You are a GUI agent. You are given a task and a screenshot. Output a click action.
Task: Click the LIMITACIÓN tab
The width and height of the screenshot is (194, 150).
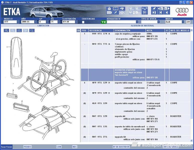pos(43,25)
